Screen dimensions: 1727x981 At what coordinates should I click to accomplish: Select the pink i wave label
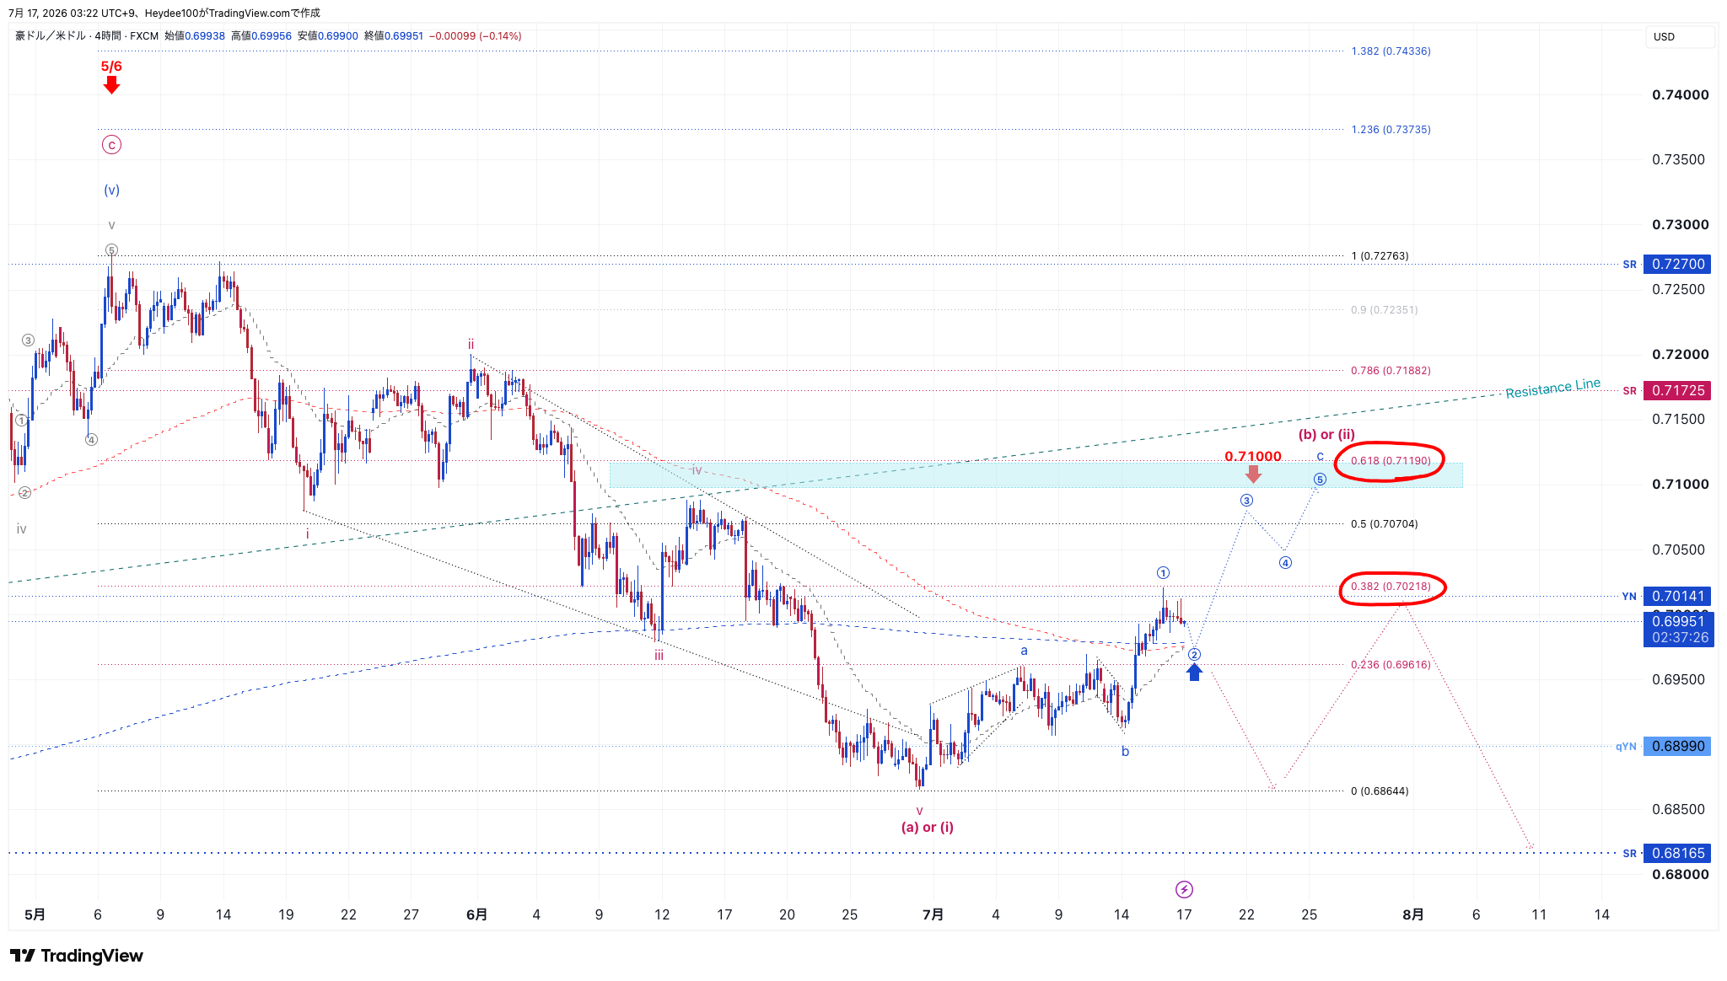[307, 534]
